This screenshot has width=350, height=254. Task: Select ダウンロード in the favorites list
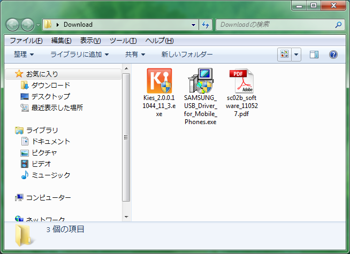click(50, 86)
